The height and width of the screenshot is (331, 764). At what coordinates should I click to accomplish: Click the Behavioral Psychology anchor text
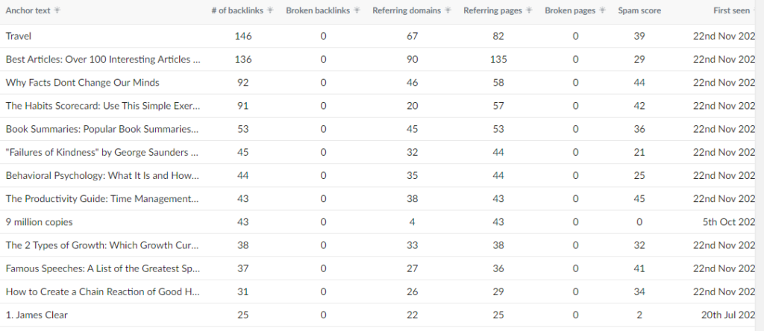(x=102, y=175)
